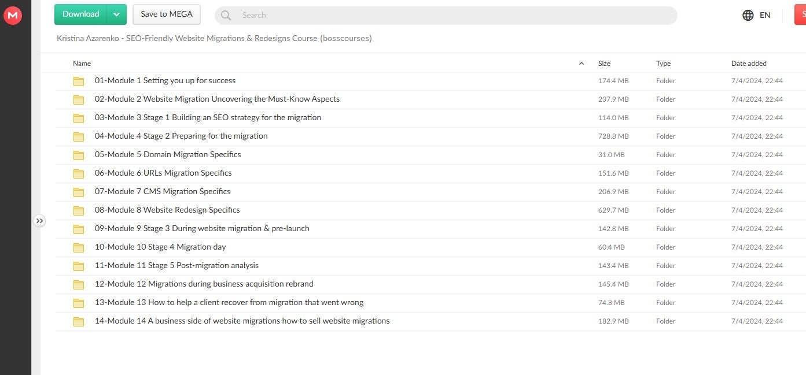
Task: Sort list by Type column header
Action: pos(663,64)
